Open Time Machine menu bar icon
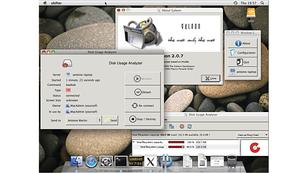 (x=236, y=3)
